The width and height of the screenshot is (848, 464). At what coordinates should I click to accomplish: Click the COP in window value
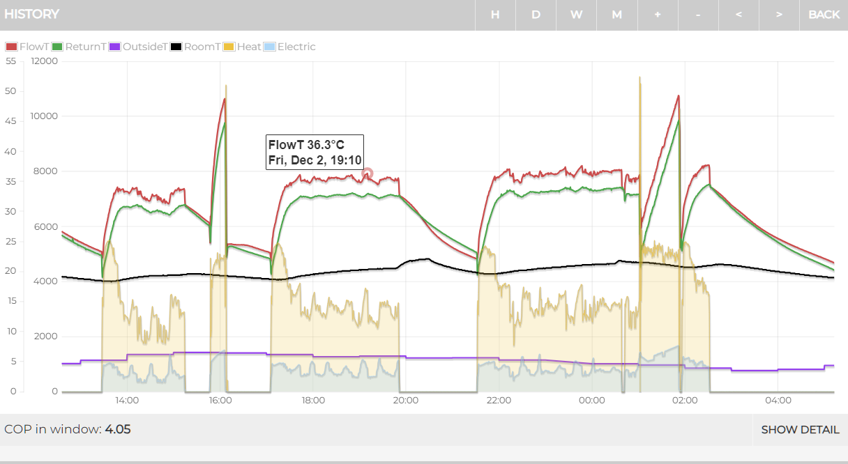point(118,429)
